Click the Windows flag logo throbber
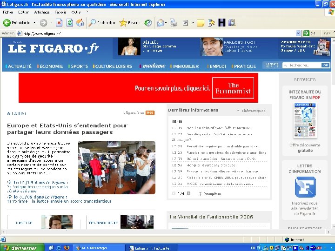 [331, 12]
